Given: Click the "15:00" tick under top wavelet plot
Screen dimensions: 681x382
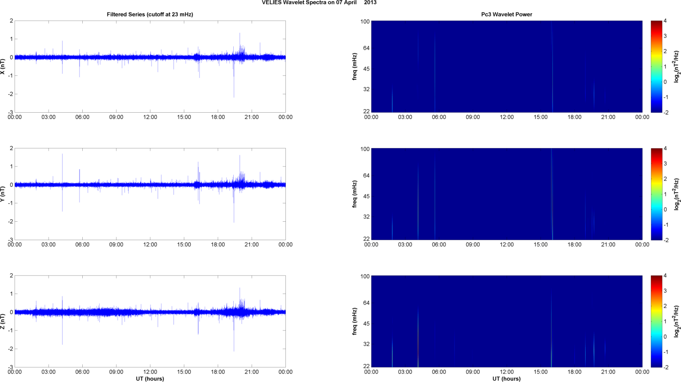Looking at the screenshot, I should 541,117.
